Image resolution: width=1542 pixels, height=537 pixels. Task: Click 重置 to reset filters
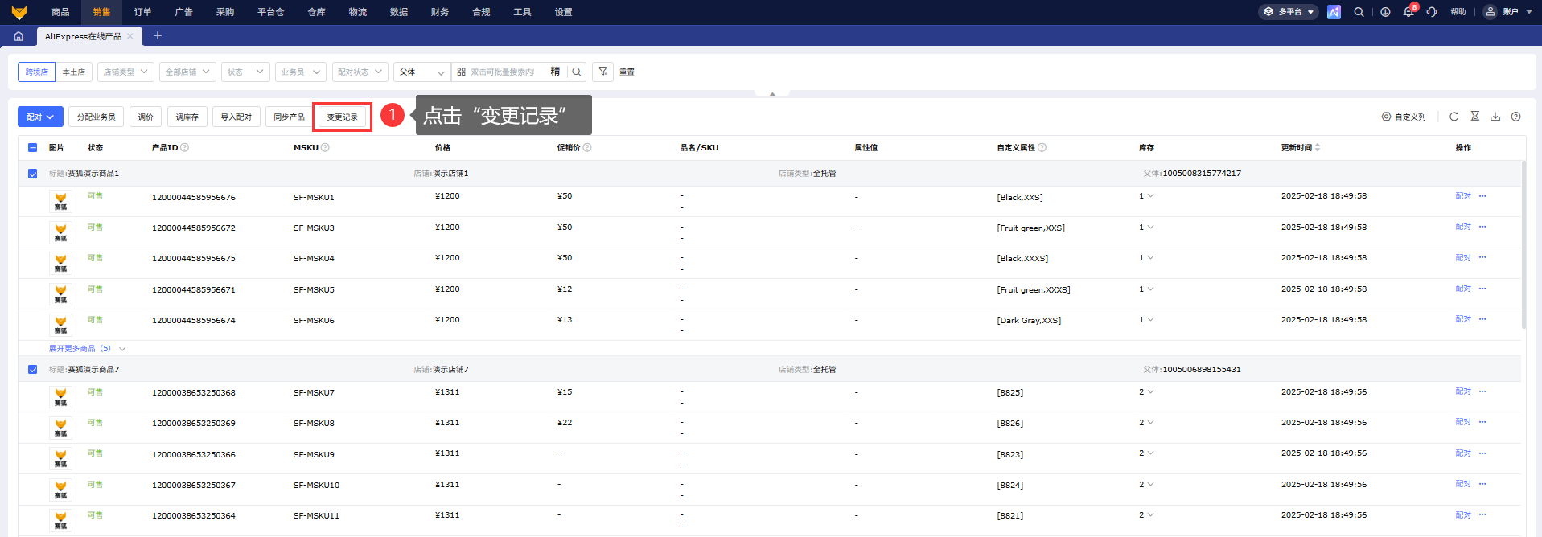[x=627, y=72]
